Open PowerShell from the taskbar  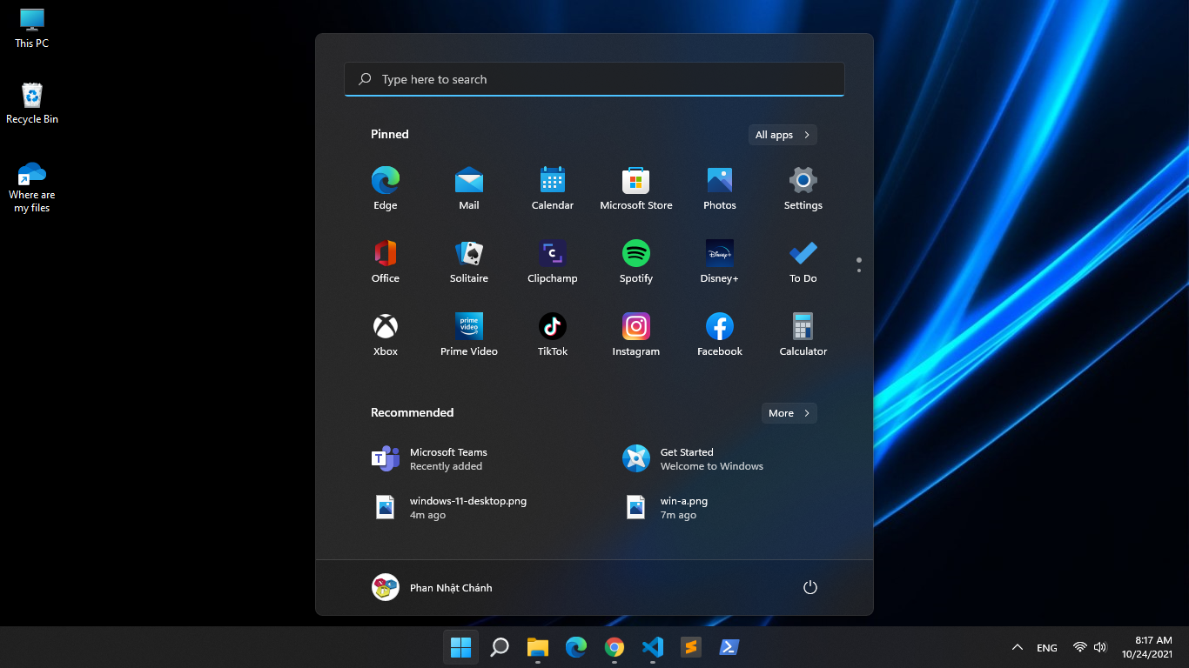point(729,647)
